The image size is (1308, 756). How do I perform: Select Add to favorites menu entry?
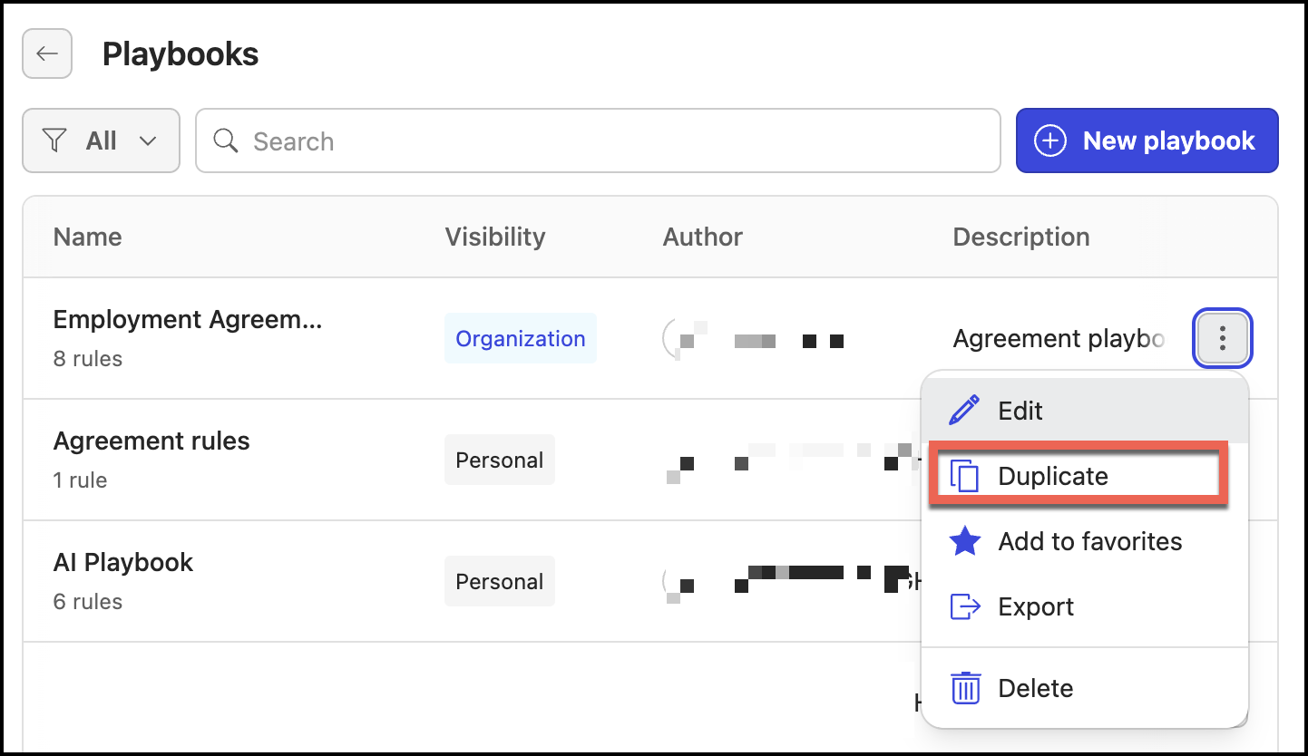(x=1085, y=541)
